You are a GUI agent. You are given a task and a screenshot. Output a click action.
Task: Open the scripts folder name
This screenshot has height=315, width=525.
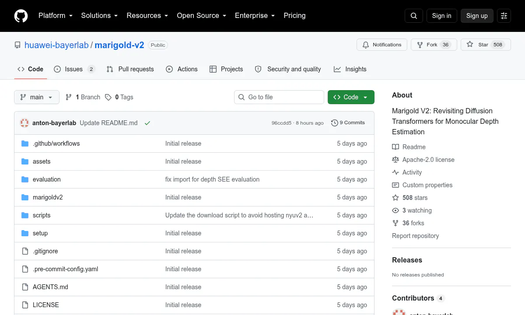click(42, 215)
